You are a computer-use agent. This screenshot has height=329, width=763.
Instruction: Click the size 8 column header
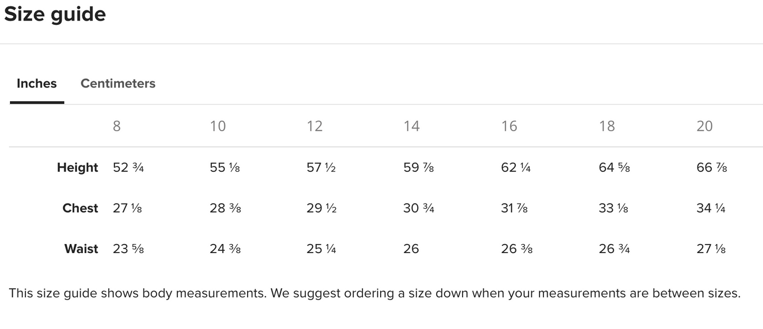(117, 126)
